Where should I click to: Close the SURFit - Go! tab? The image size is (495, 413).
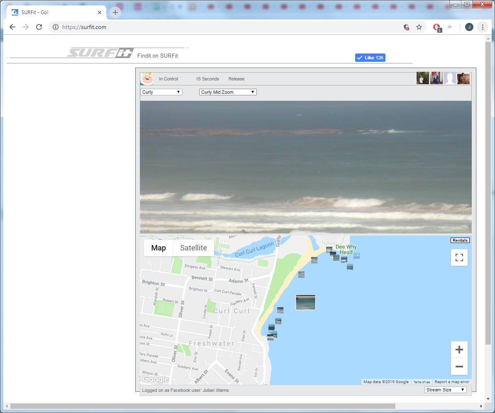(100, 12)
